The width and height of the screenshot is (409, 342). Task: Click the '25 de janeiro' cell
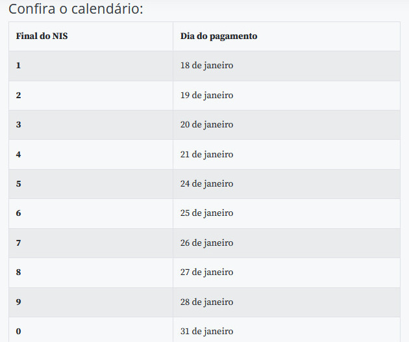(x=286, y=213)
